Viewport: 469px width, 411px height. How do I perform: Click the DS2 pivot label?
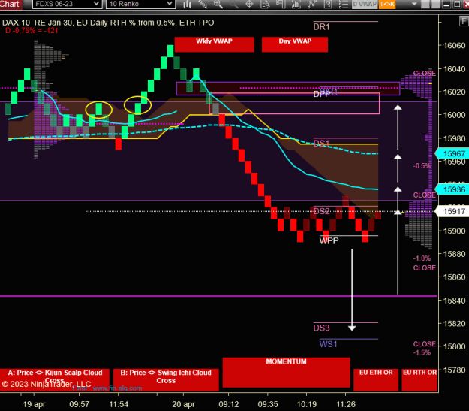(x=321, y=211)
